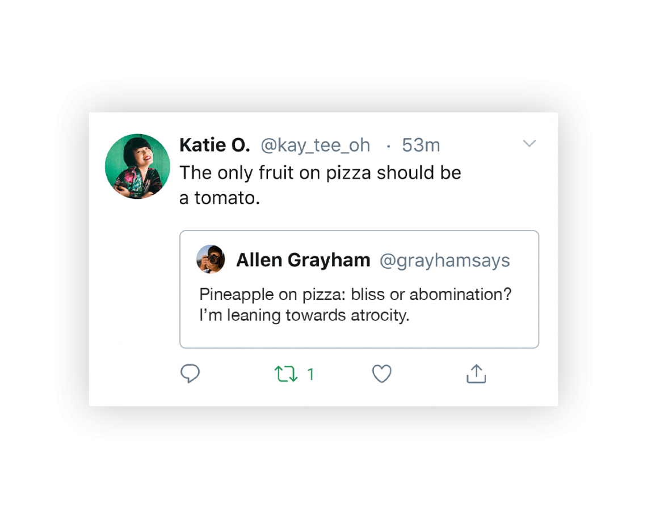
Task: Open the Katie O. display name
Action: pyautogui.click(x=214, y=145)
